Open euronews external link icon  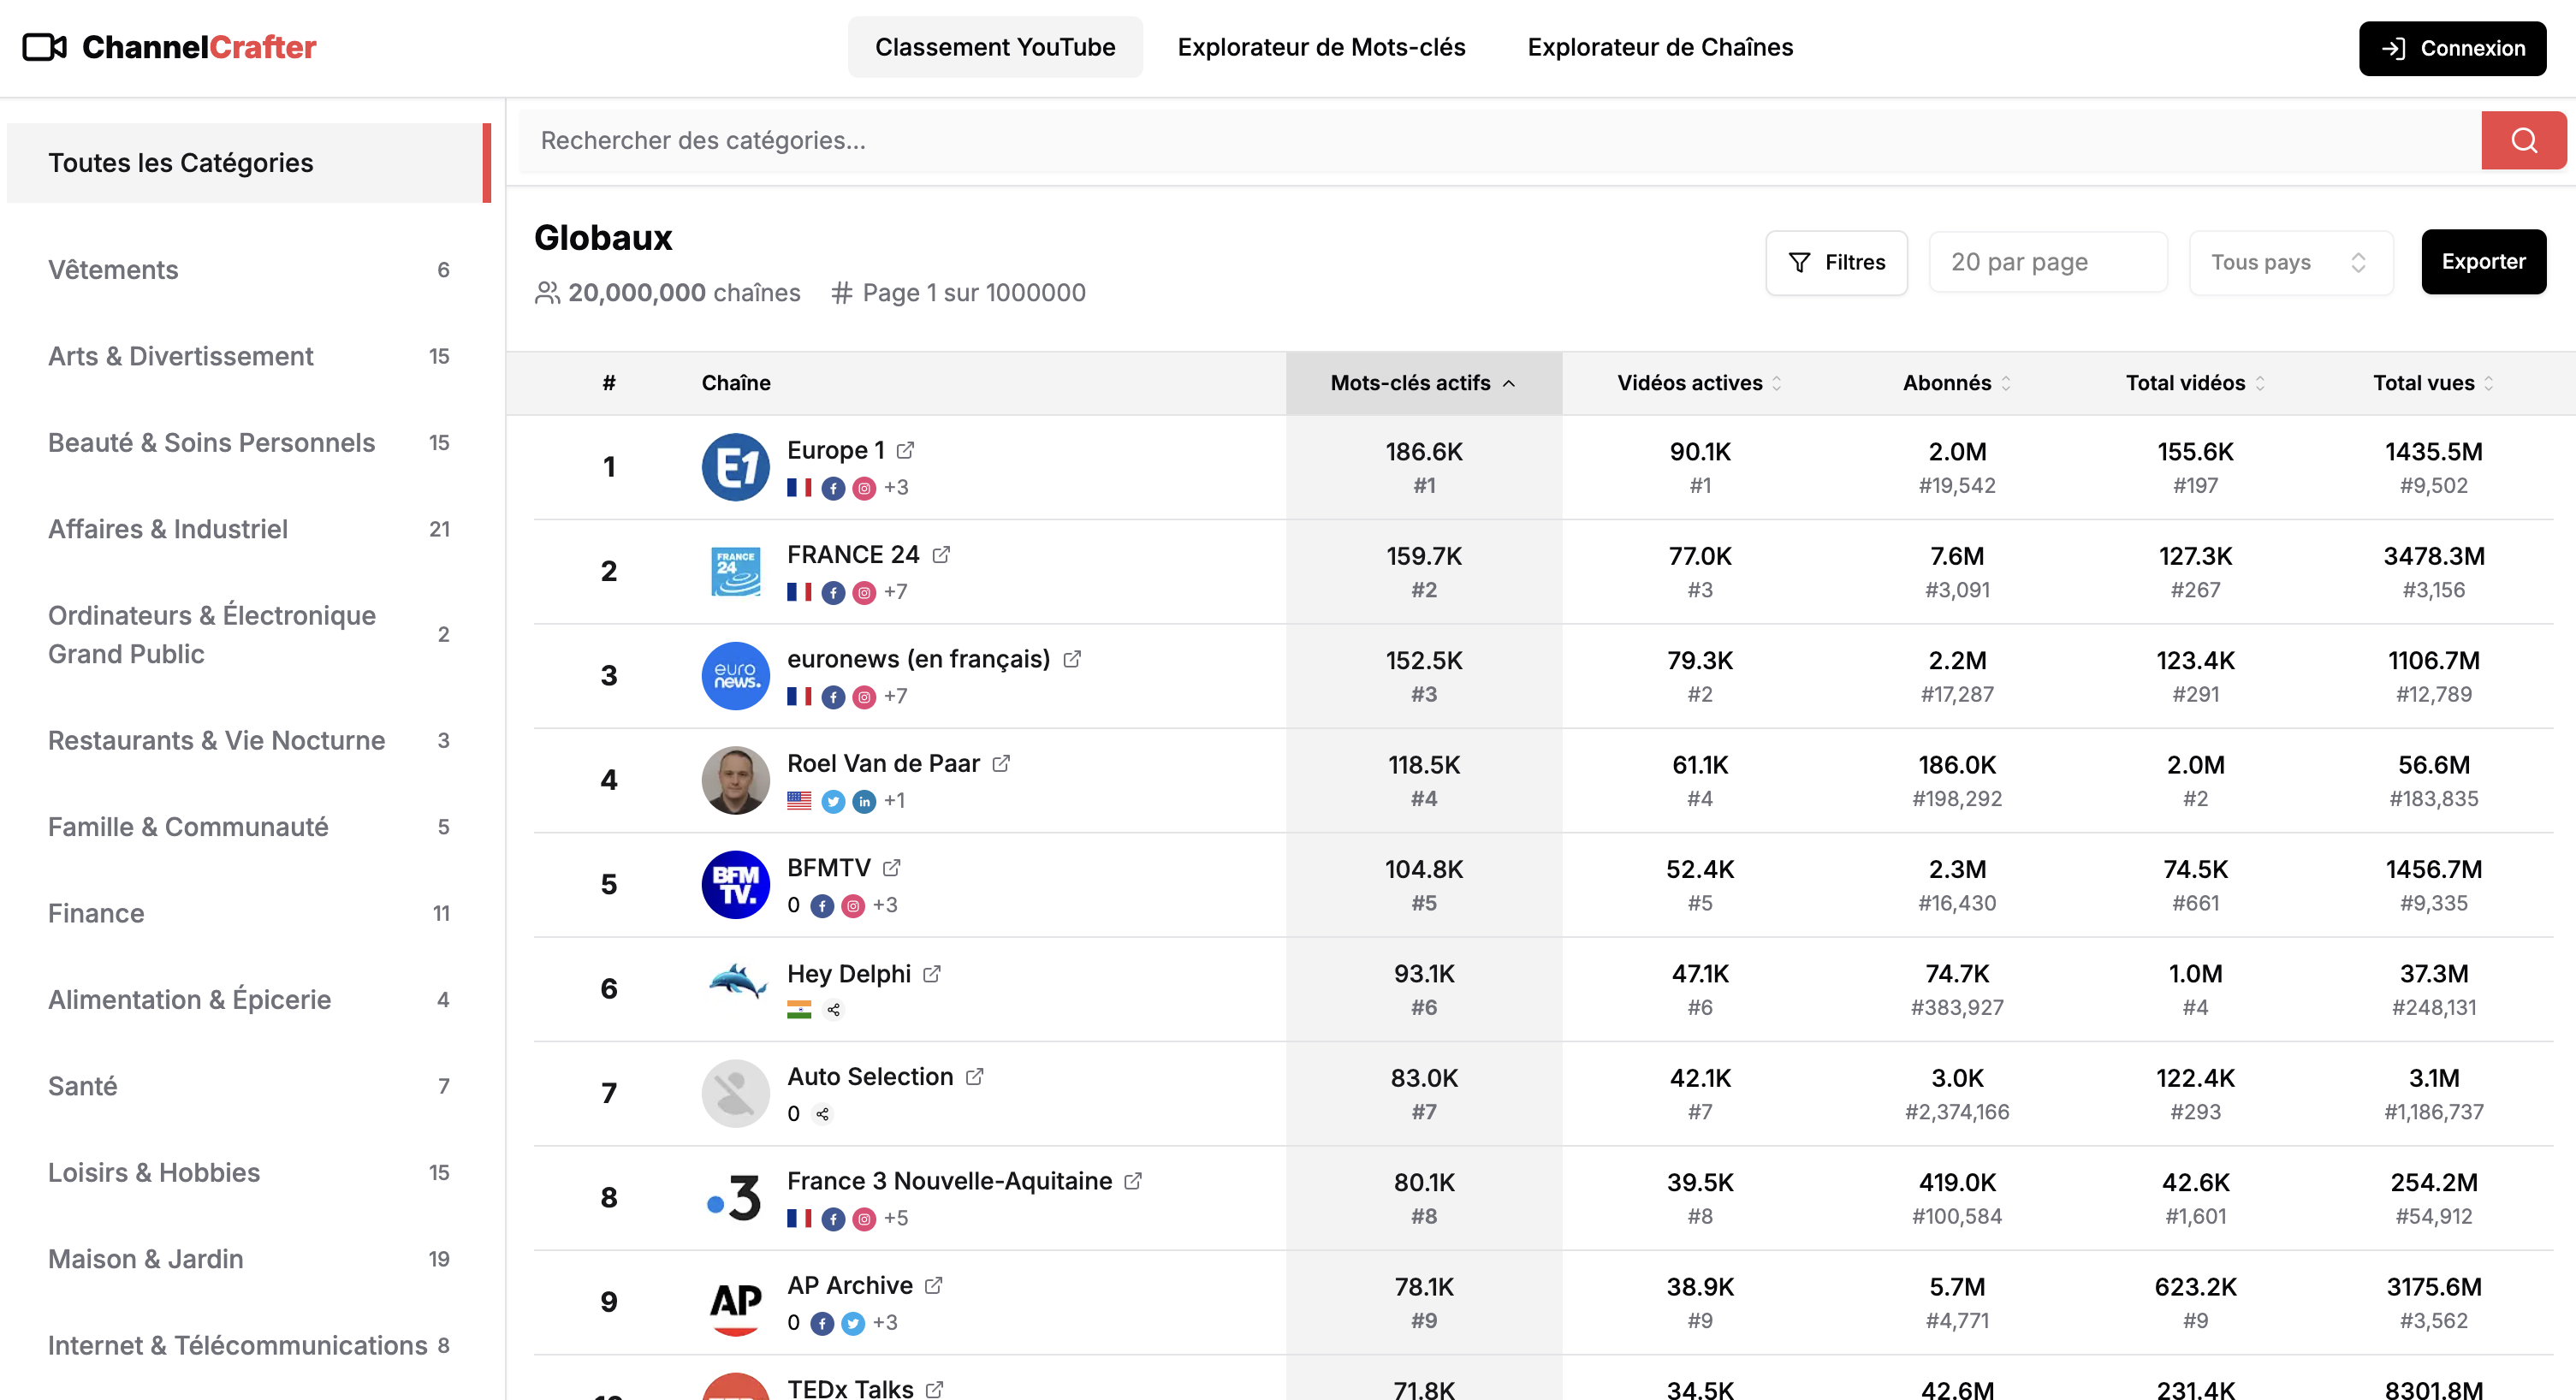pyautogui.click(x=1072, y=659)
